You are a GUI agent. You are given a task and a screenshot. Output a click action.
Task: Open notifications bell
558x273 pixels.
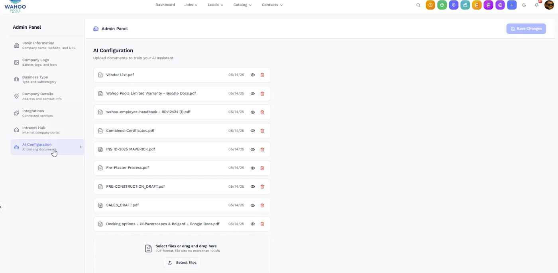536,5
